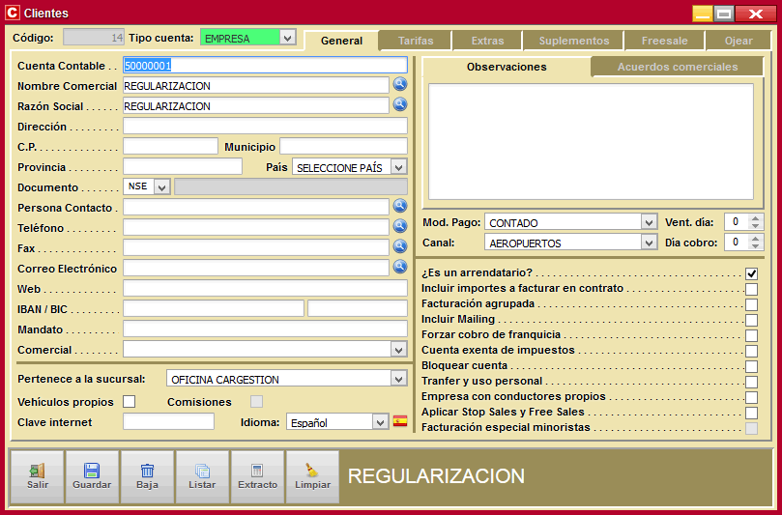Switch to the Tarifas tab
The width and height of the screenshot is (782, 515).
[416, 41]
